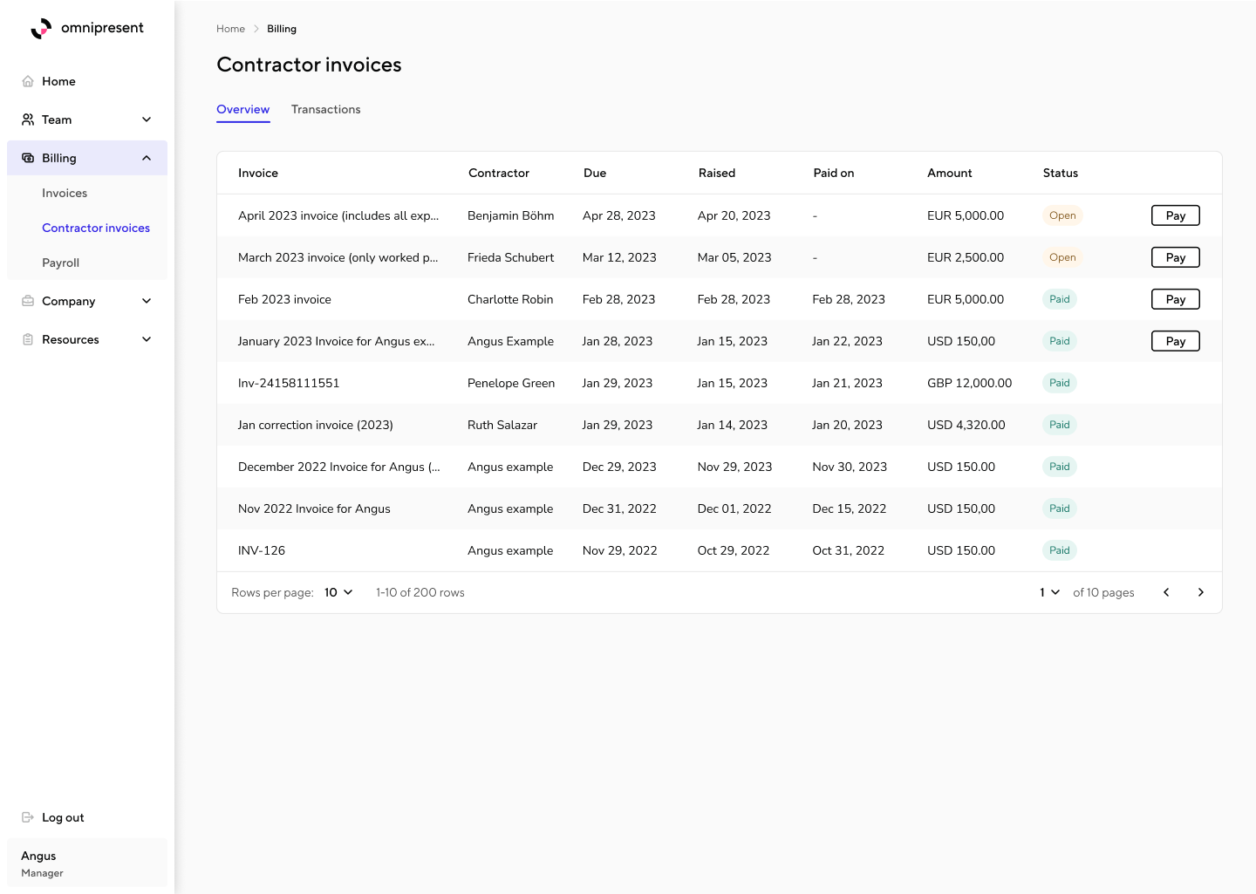Open the page number dropdown

pyautogui.click(x=1049, y=592)
